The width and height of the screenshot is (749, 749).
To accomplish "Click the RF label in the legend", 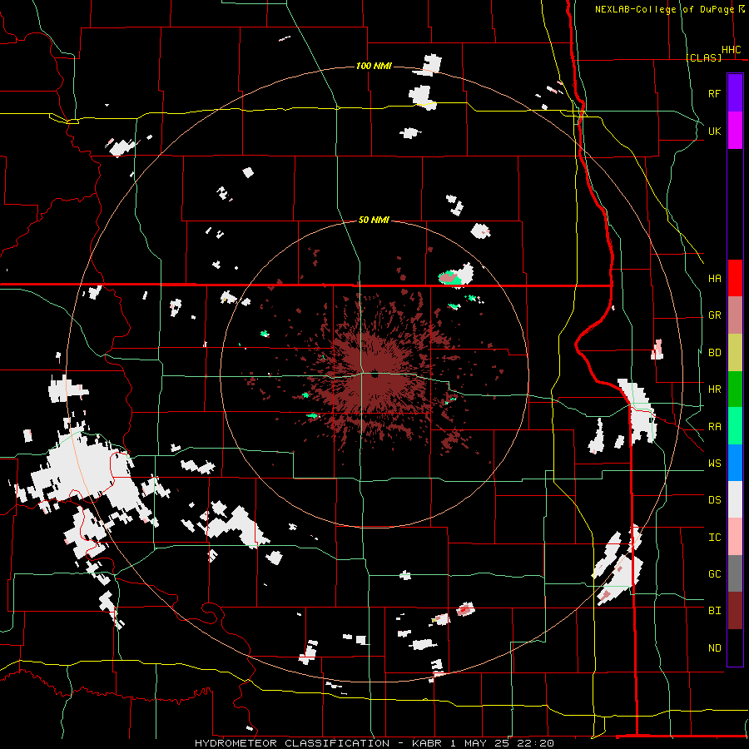I will tap(714, 93).
